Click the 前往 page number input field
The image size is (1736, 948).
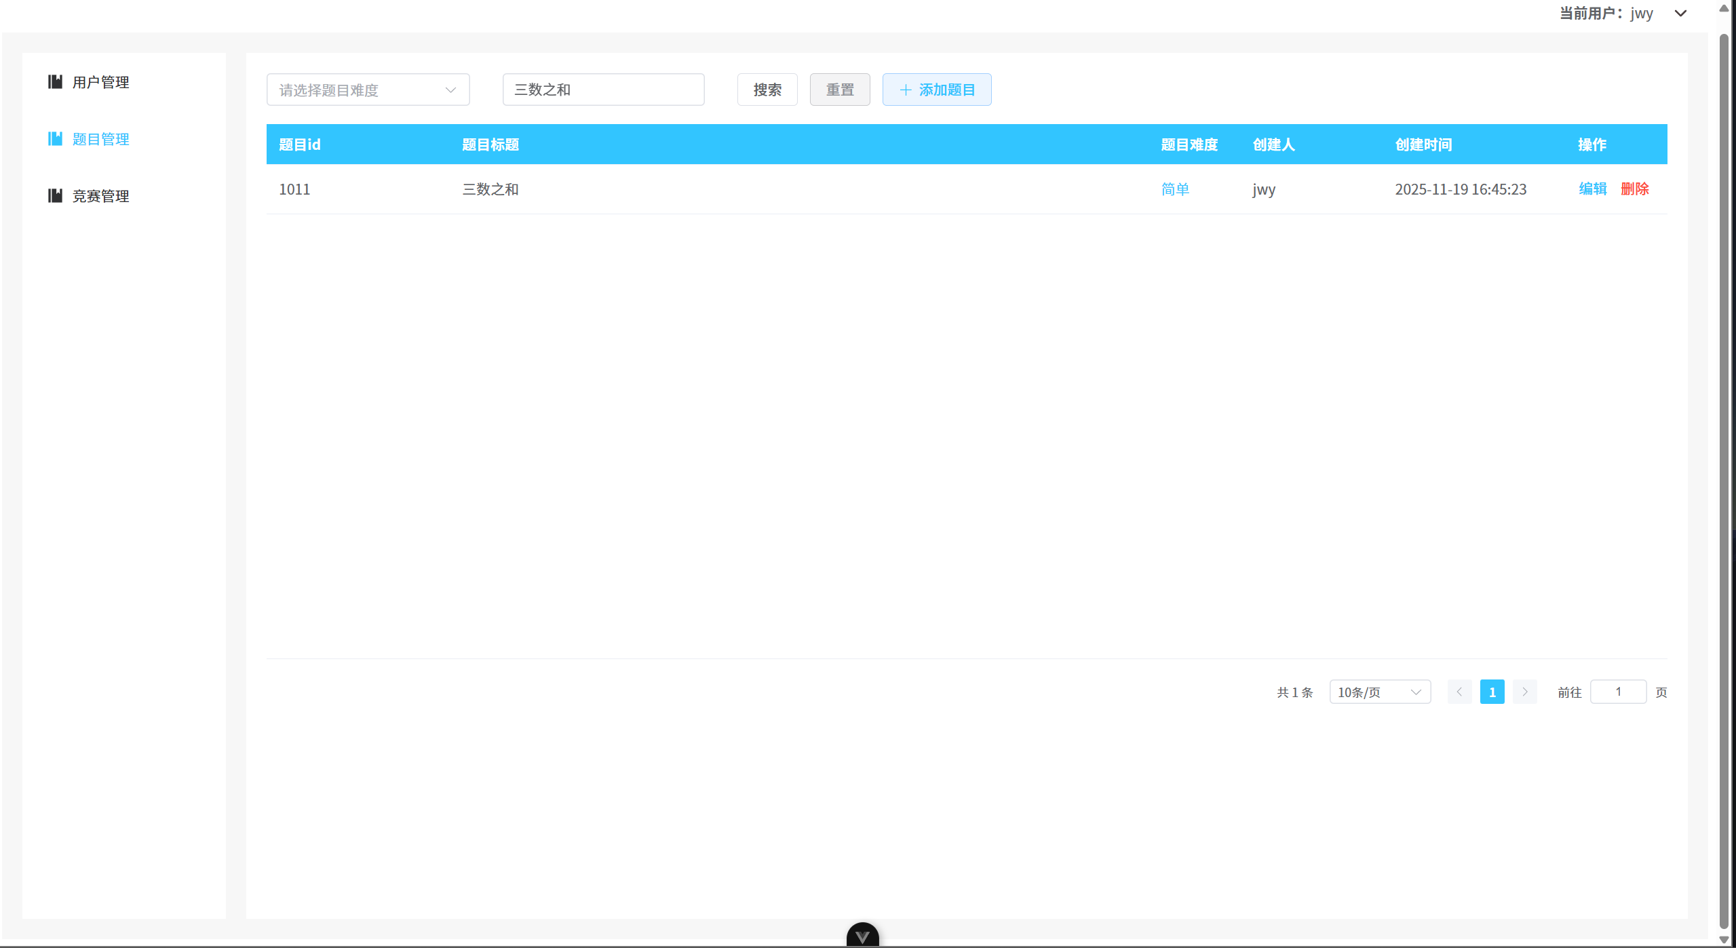[1618, 692]
